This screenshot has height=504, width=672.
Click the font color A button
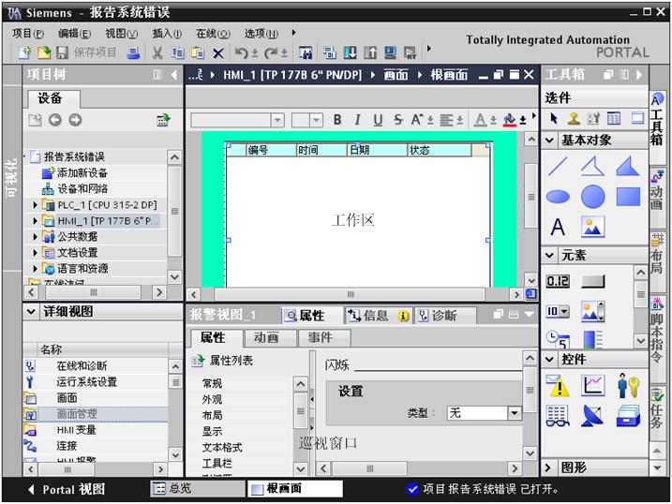click(x=481, y=120)
